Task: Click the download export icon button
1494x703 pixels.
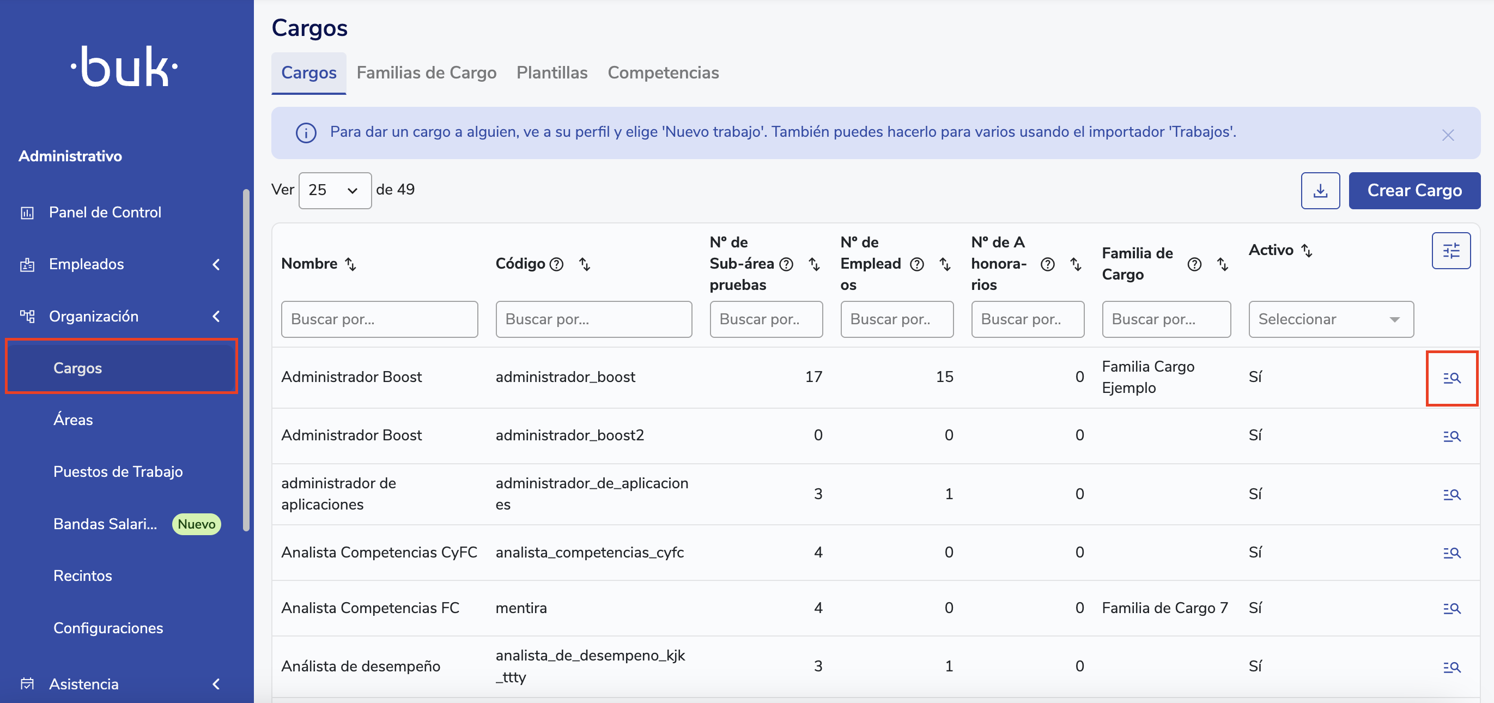Action: [1320, 190]
